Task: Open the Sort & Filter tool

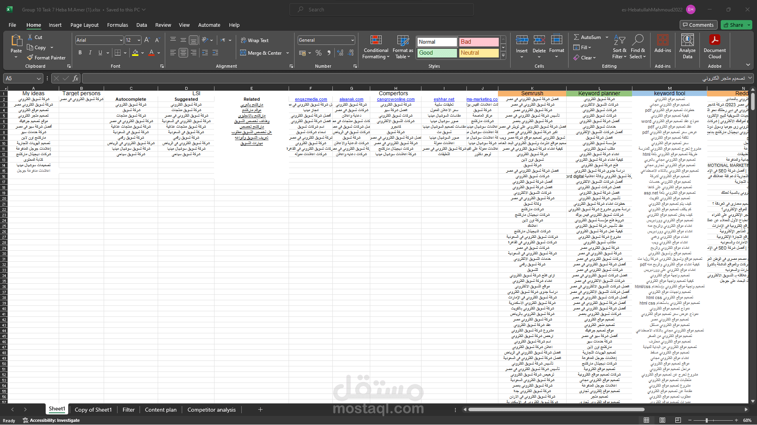Action: pyautogui.click(x=619, y=47)
